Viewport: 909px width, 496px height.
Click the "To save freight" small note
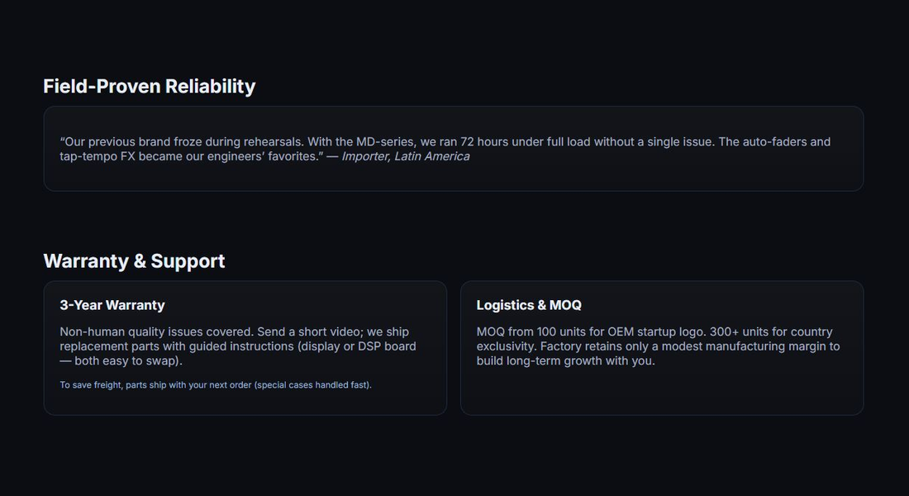[90, 384]
